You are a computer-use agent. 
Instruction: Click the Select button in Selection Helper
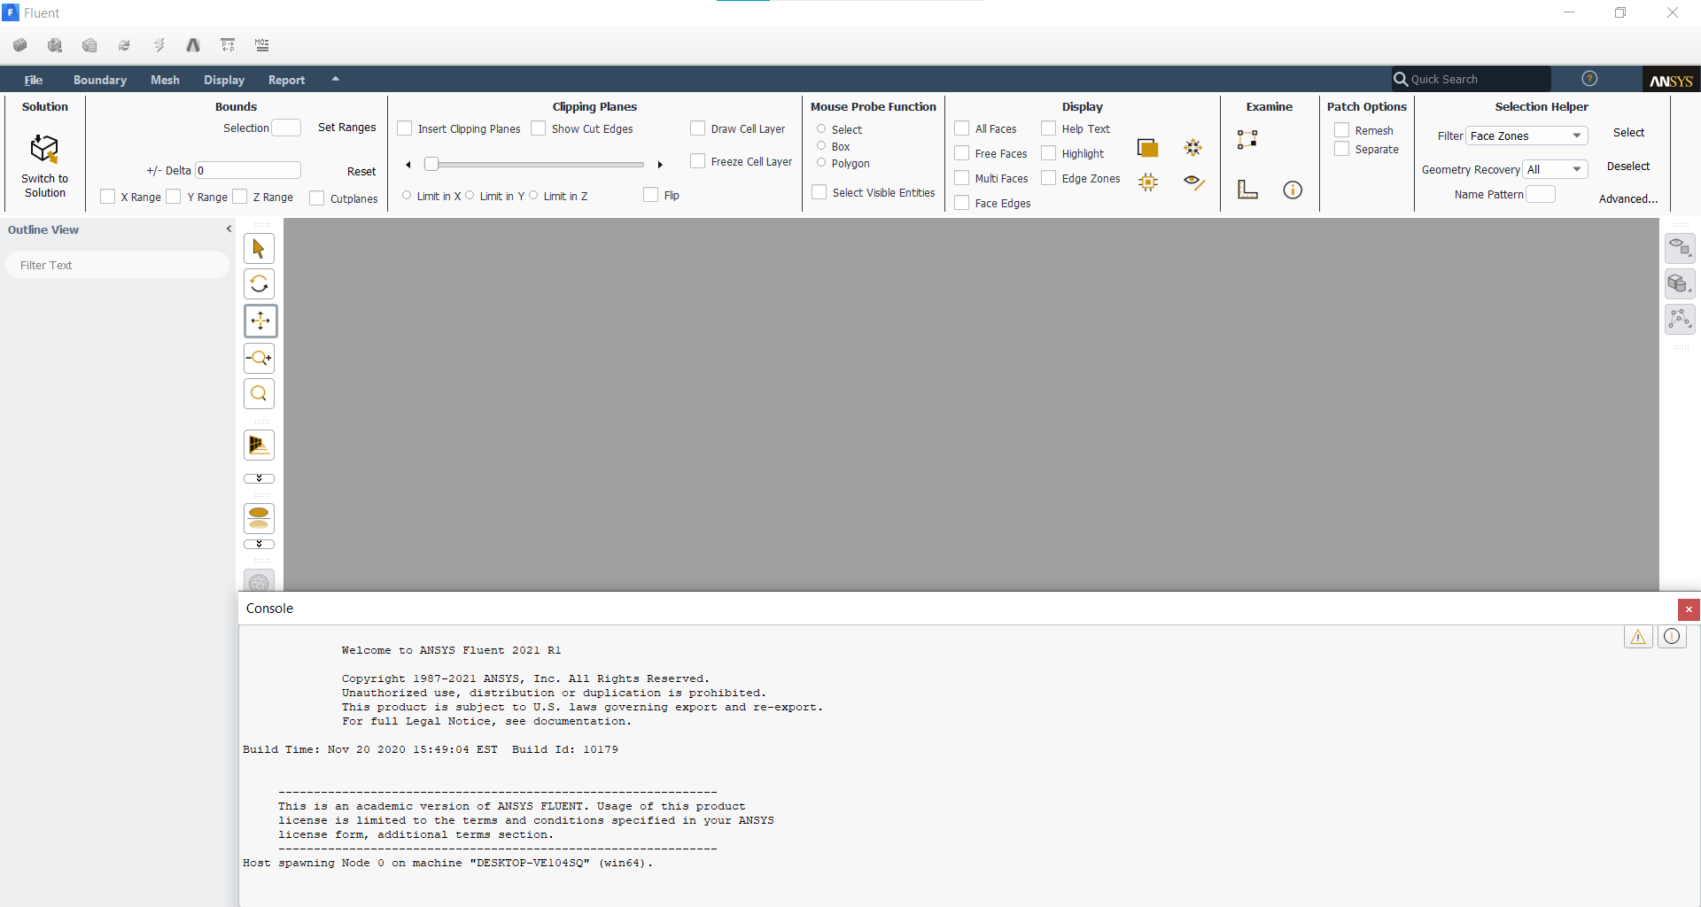pos(1628,133)
